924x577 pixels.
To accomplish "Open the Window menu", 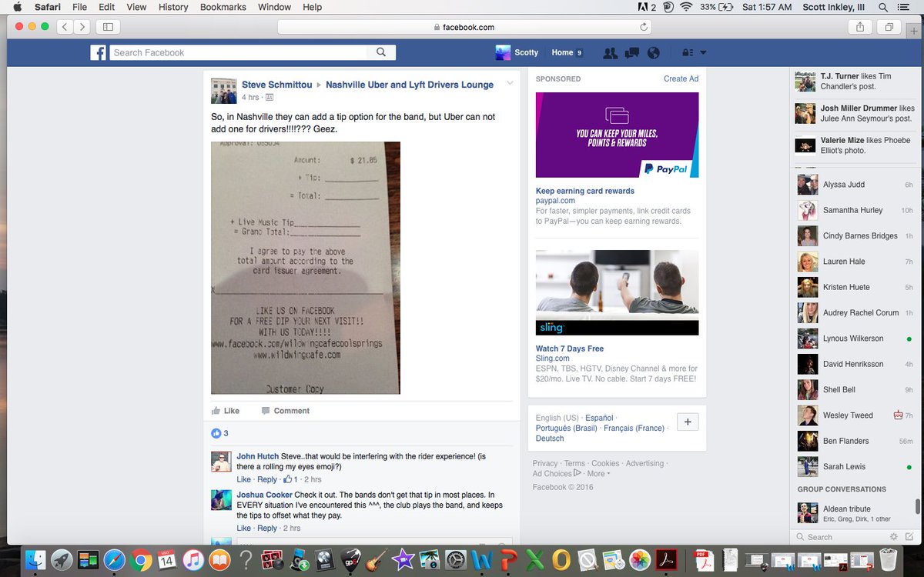I will [x=274, y=7].
